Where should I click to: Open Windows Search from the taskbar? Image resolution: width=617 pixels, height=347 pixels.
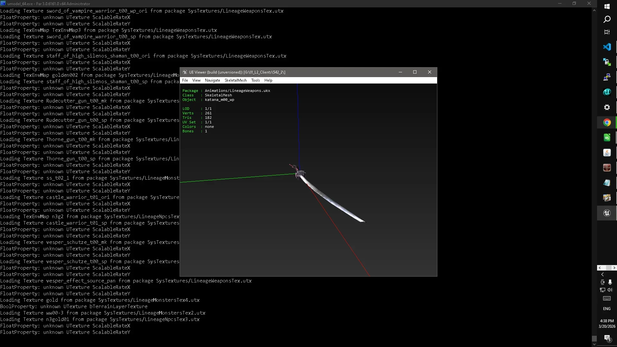tap(607, 19)
